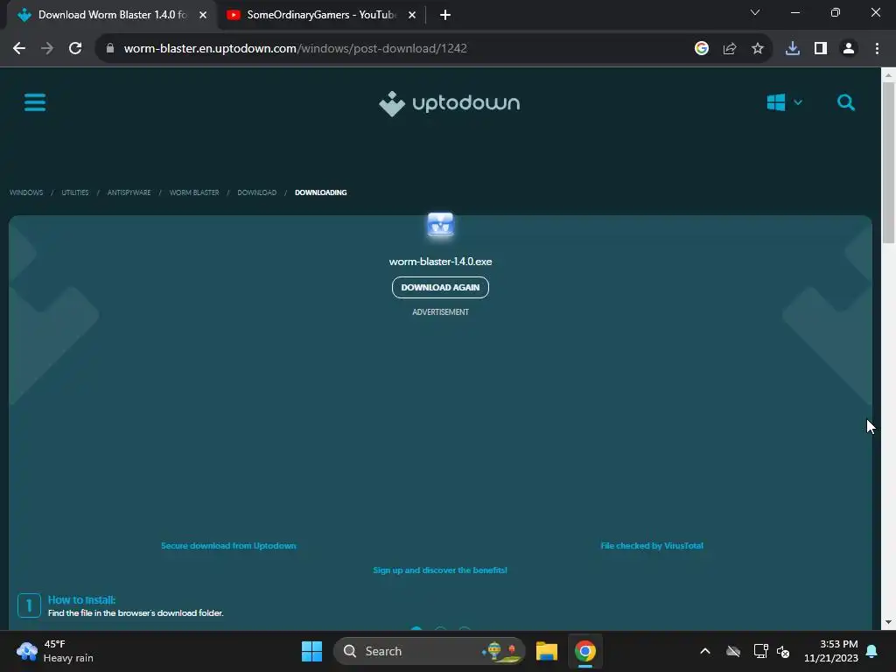Image resolution: width=896 pixels, height=672 pixels.
Task: Toggle the Chrome side panel
Action: pyautogui.click(x=821, y=49)
